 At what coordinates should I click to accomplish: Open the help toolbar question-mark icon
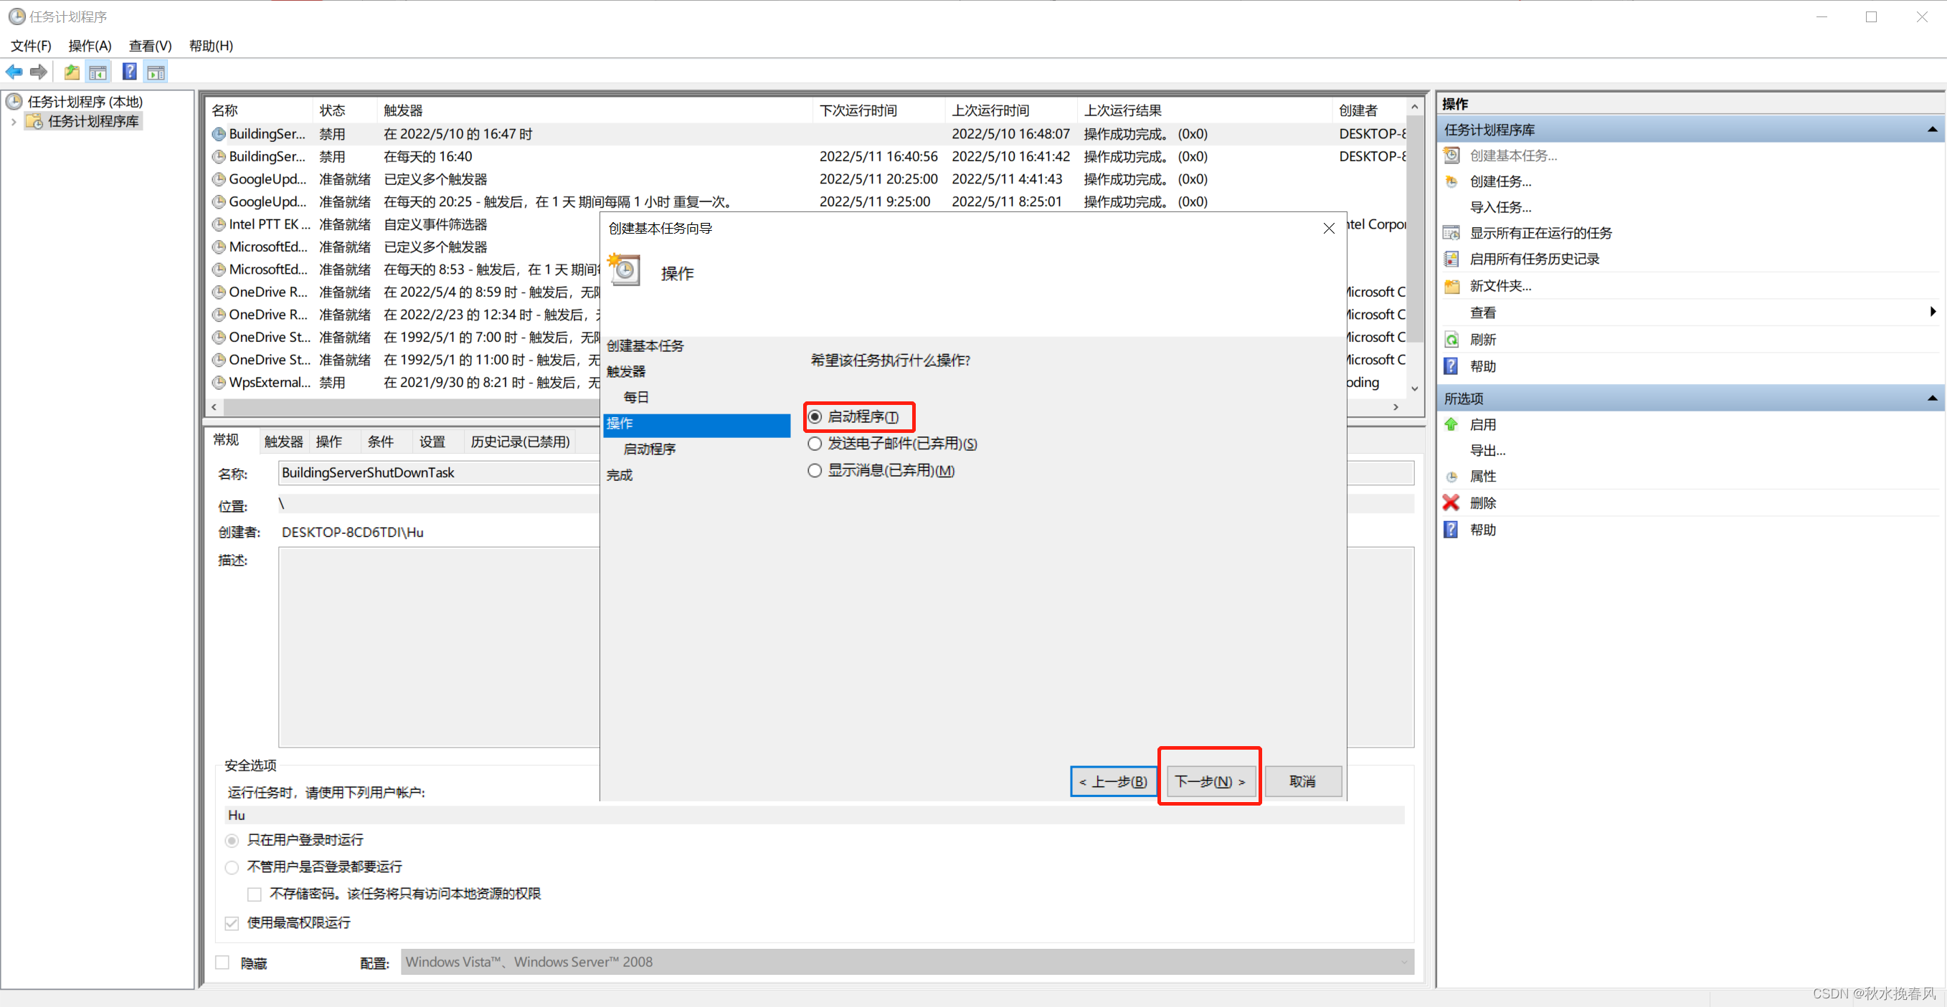pos(130,72)
